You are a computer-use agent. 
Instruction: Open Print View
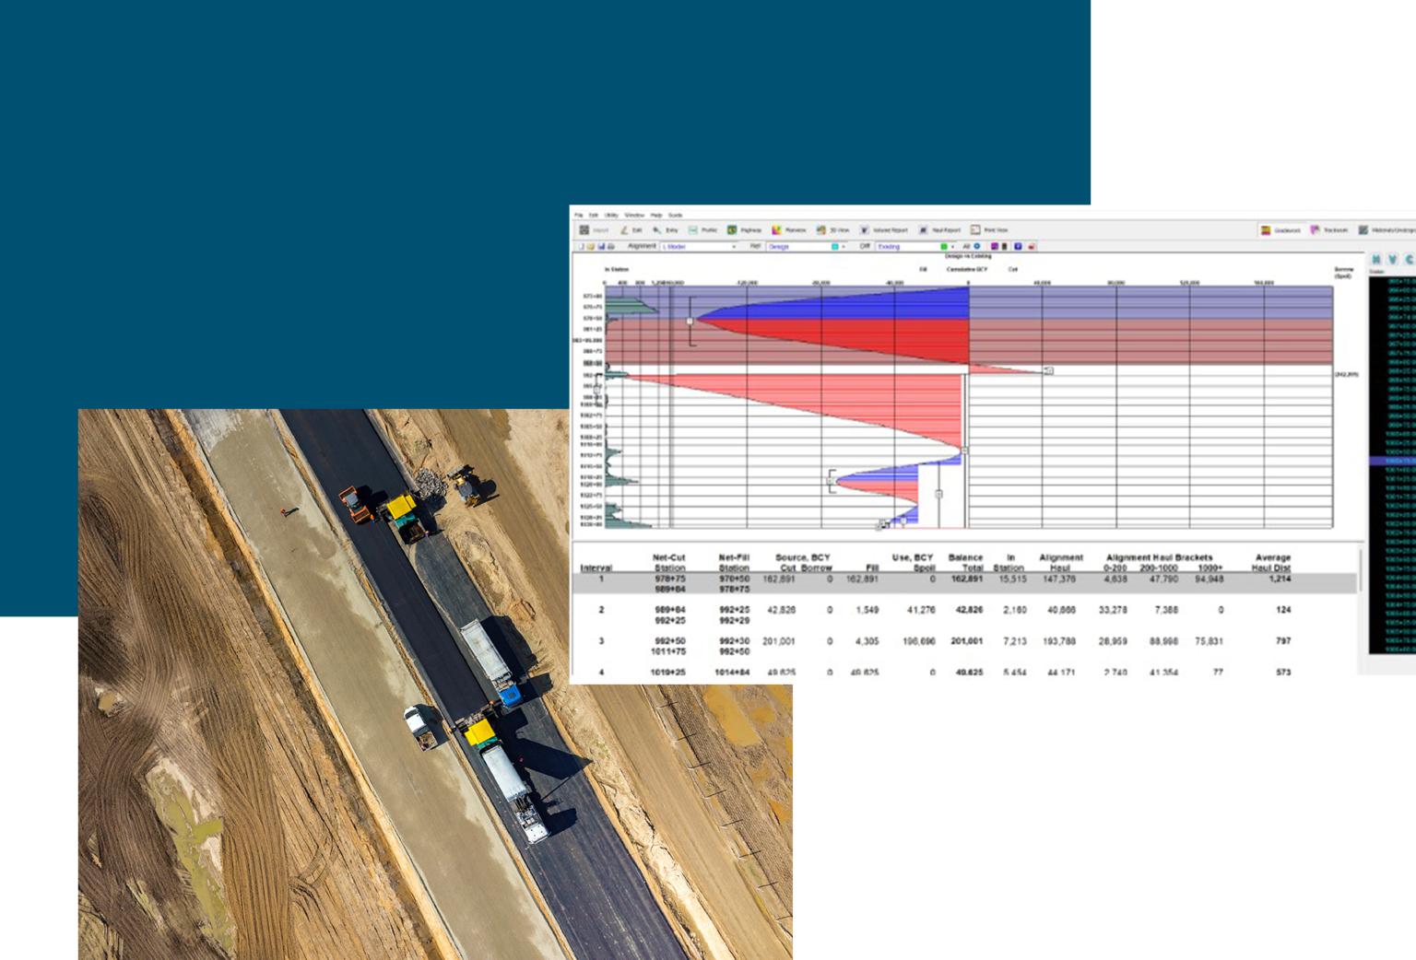pyautogui.click(x=991, y=230)
